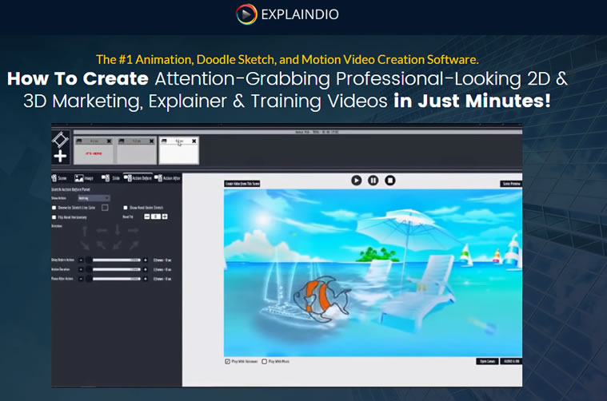
Task: Switch to the Slide tab
Action: coord(110,178)
